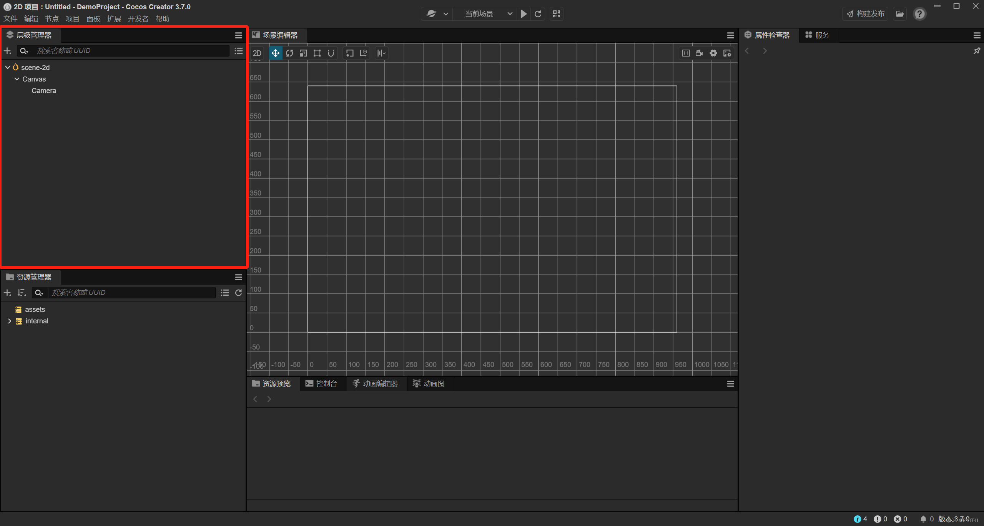The image size is (984, 526).
Task: Toggle pivot/center anchor mode
Action: tap(349, 53)
